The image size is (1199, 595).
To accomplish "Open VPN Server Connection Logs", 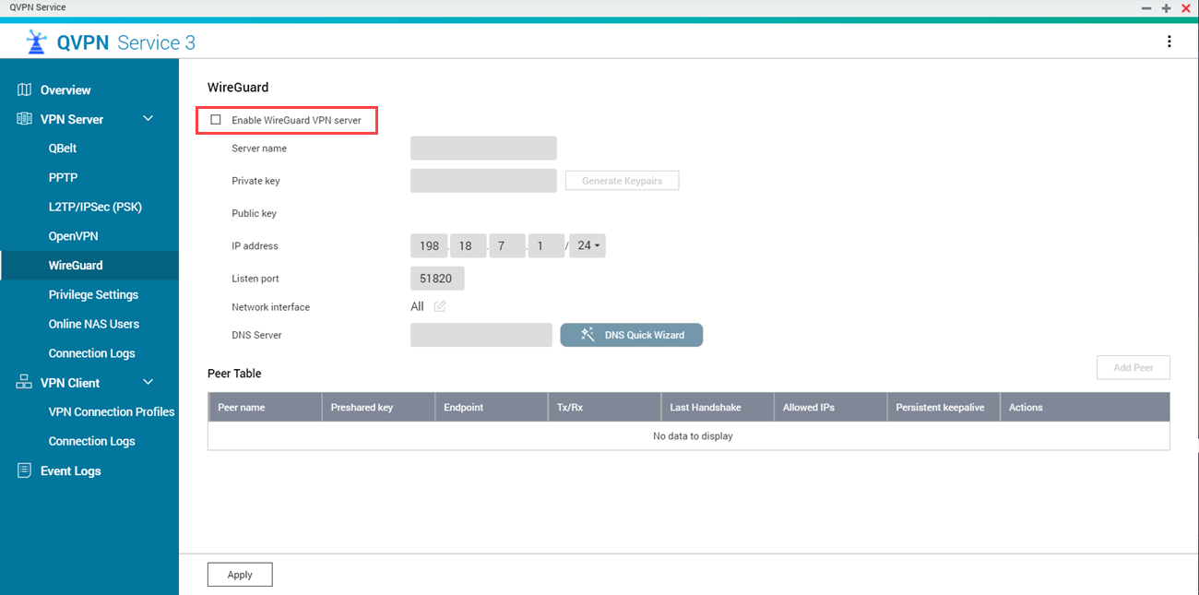I will point(91,353).
